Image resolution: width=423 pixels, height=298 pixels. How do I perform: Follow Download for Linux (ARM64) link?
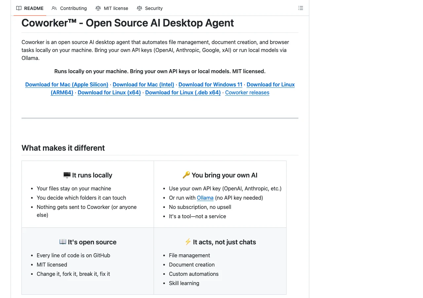click(x=271, y=84)
